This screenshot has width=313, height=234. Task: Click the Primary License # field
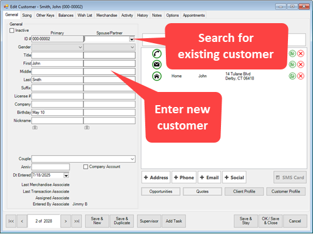coord(57,96)
